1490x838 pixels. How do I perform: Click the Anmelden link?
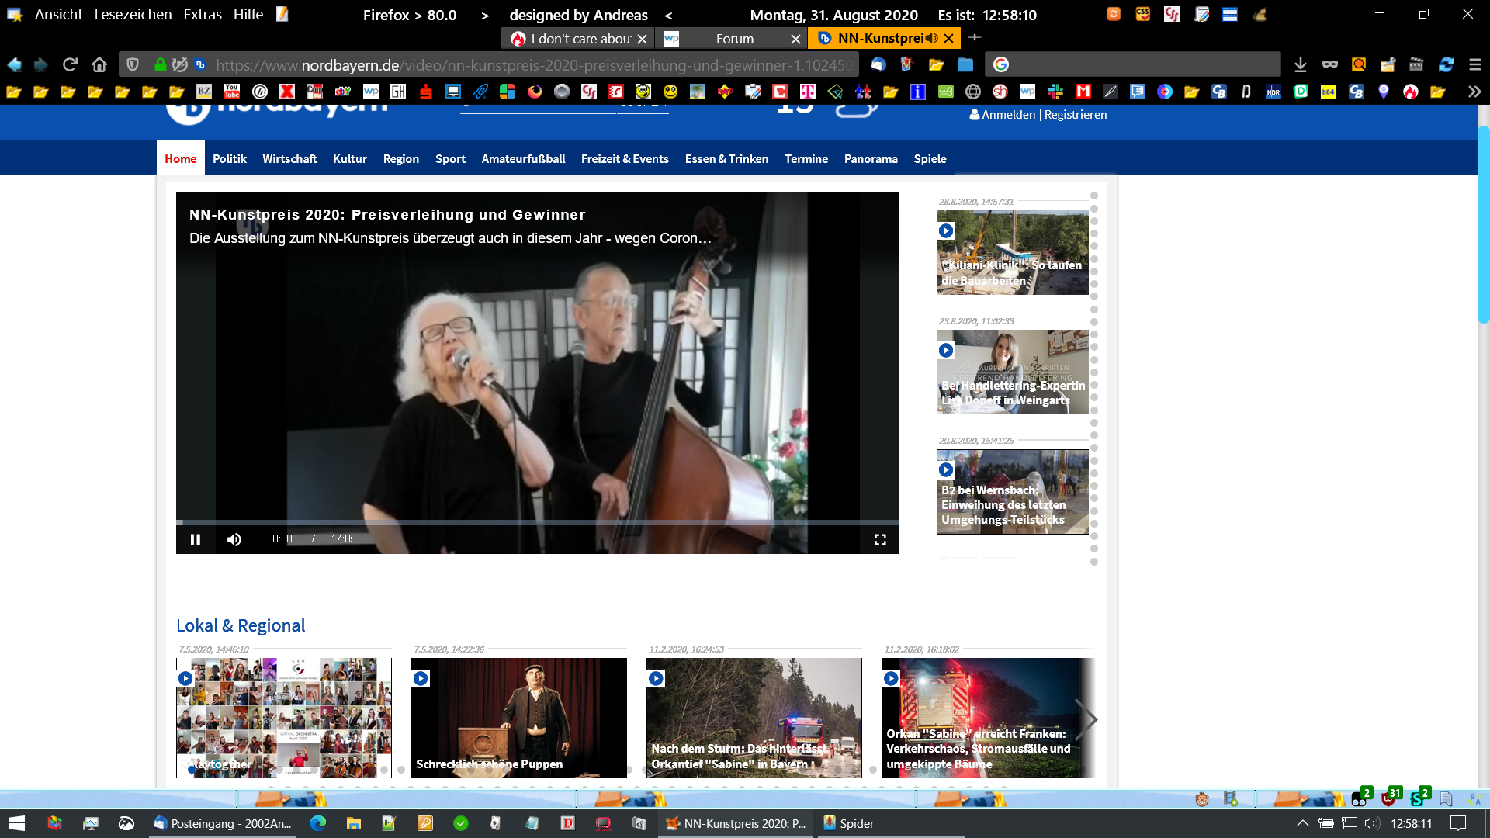[1007, 115]
